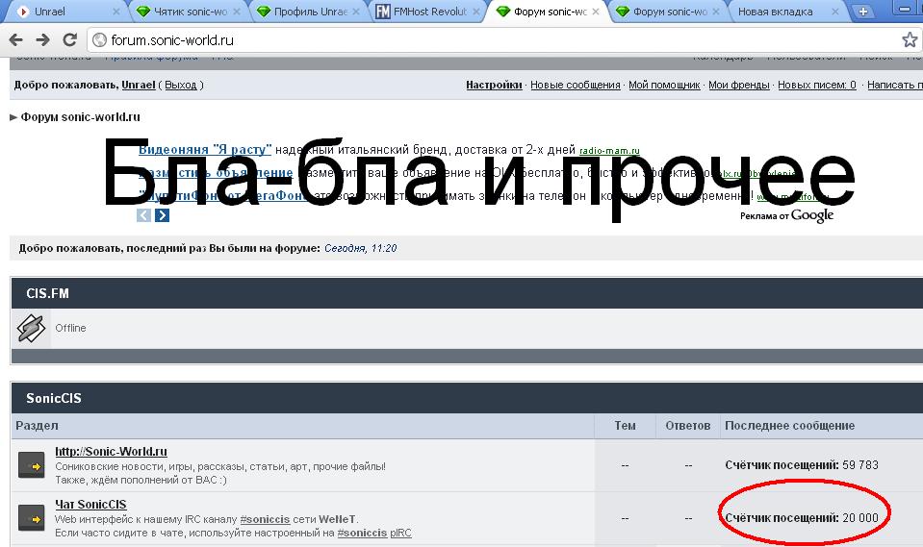Viewport: 923px width, 547px height.
Task: Show the next ad with right arrow
Action: (x=162, y=215)
